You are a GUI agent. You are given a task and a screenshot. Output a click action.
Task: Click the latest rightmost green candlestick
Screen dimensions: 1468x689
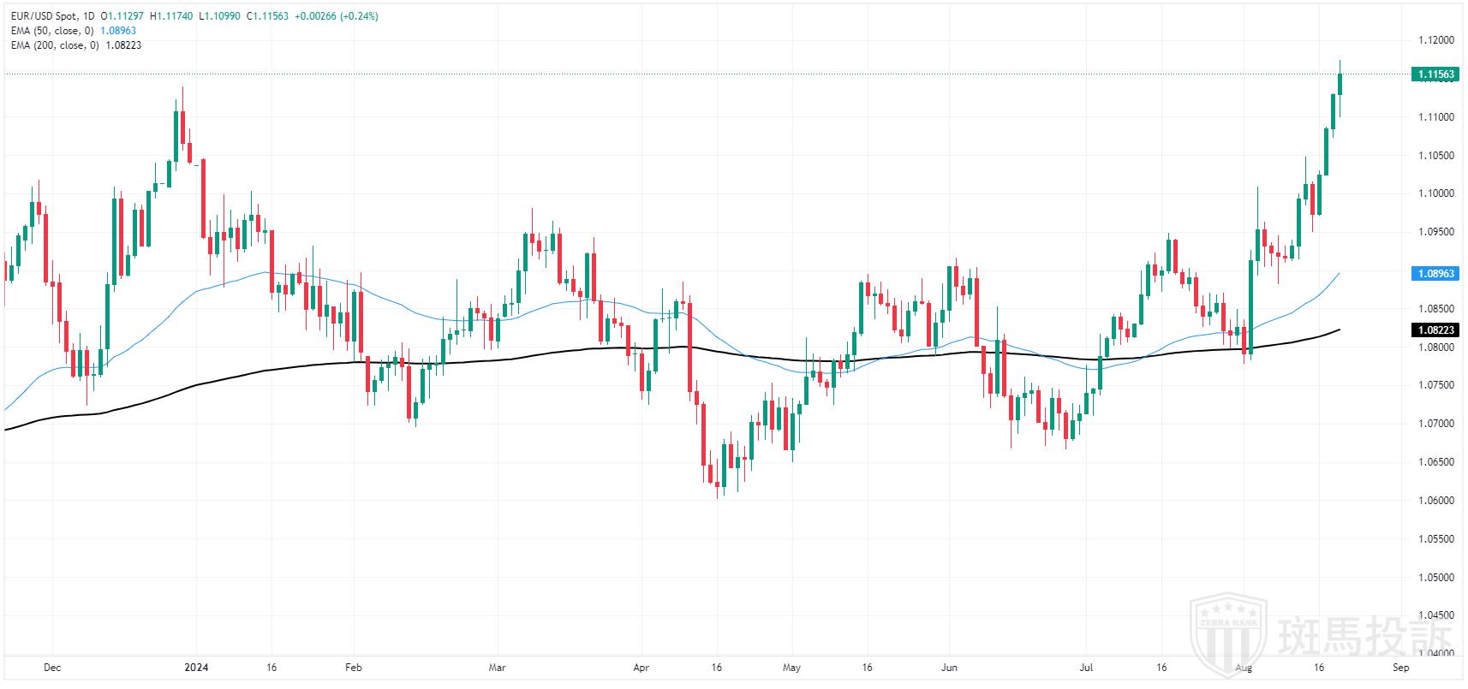coord(1340,84)
